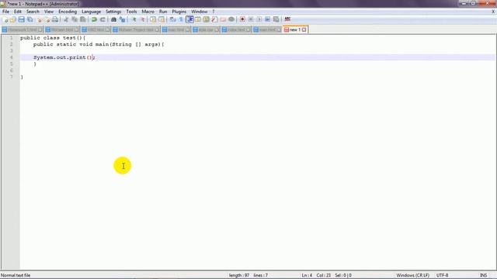Open the Macro menu

(148, 12)
